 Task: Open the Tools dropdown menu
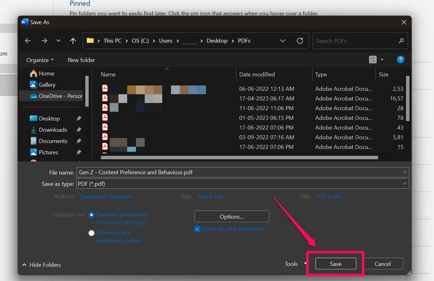[296, 264]
